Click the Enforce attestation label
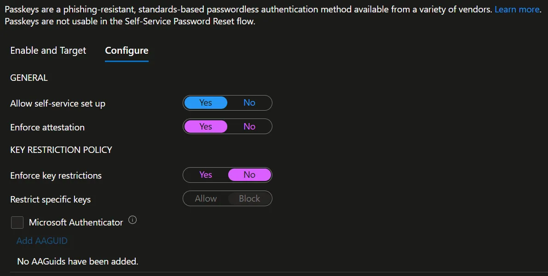This screenshot has height=276, width=548. pos(47,127)
